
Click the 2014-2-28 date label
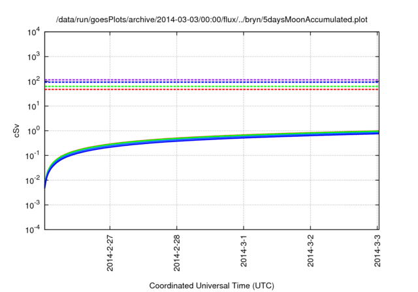tap(177, 253)
